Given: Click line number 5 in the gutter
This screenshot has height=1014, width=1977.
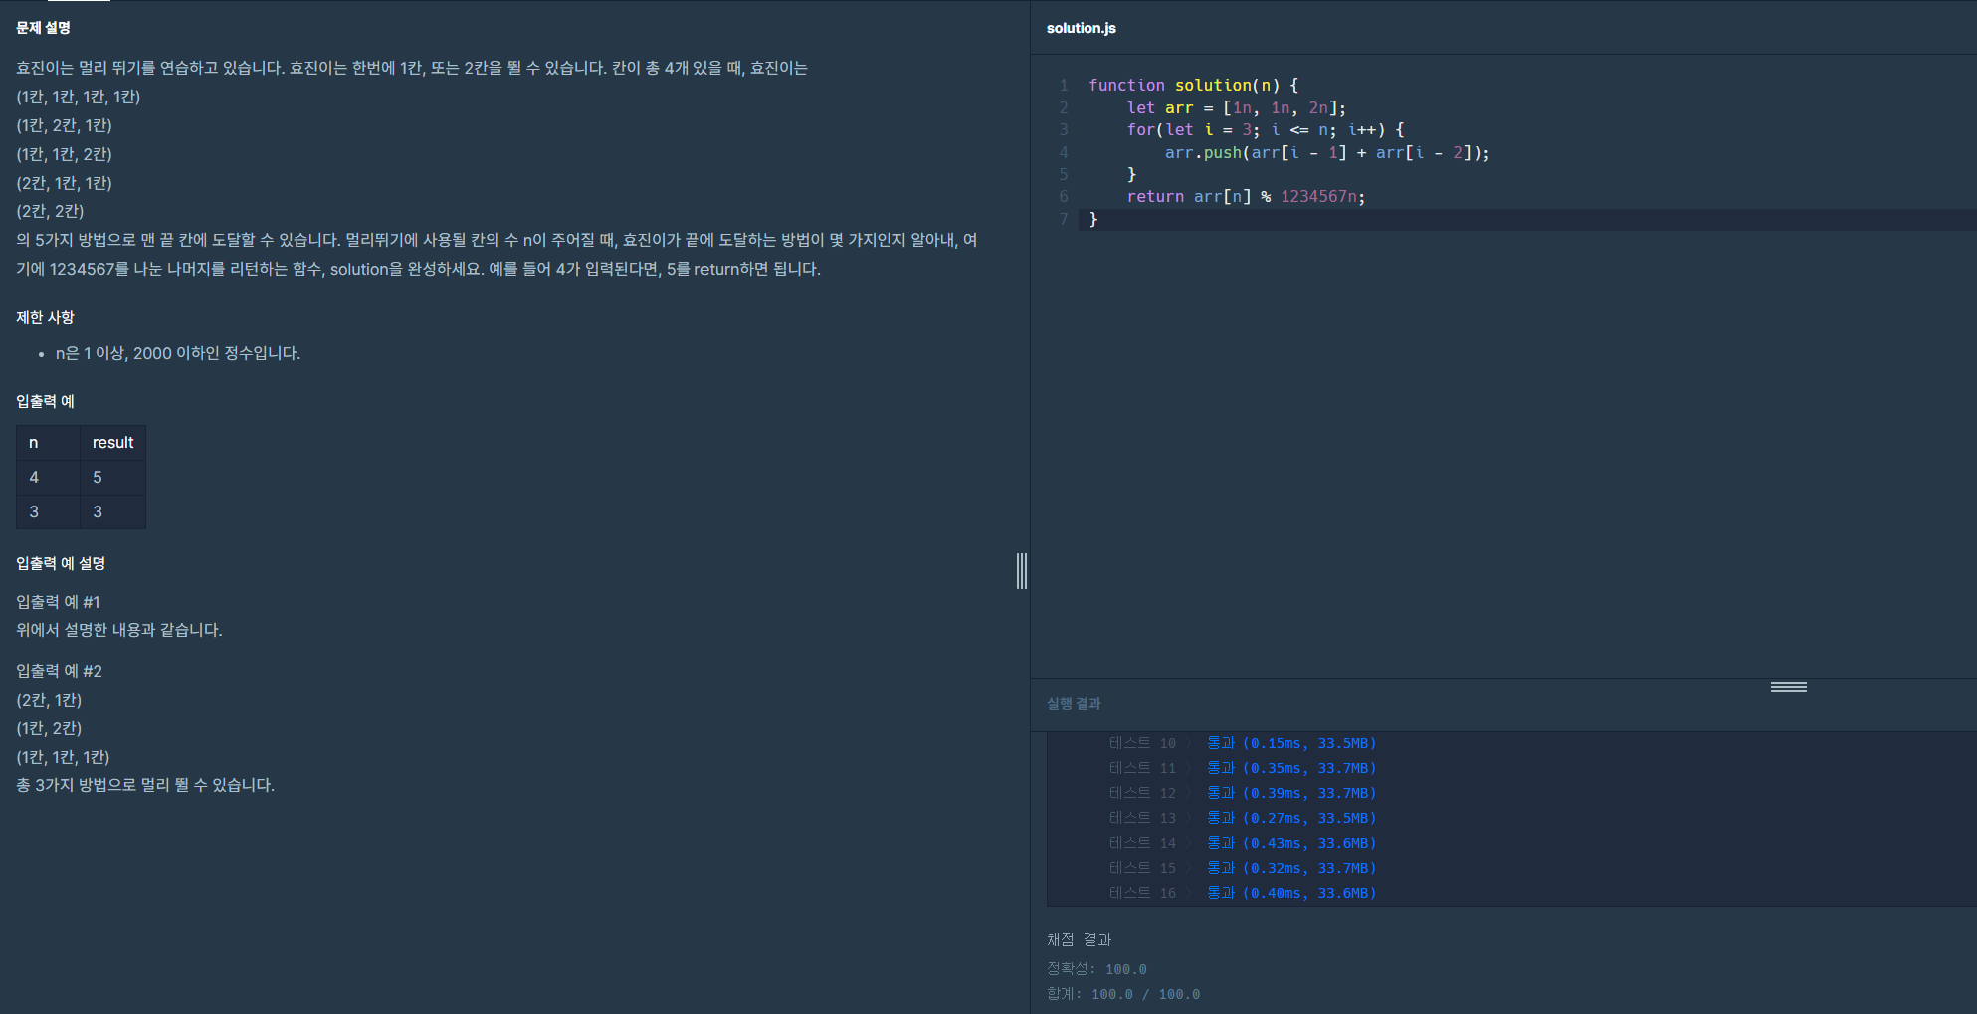Looking at the screenshot, I should click(x=1064, y=174).
